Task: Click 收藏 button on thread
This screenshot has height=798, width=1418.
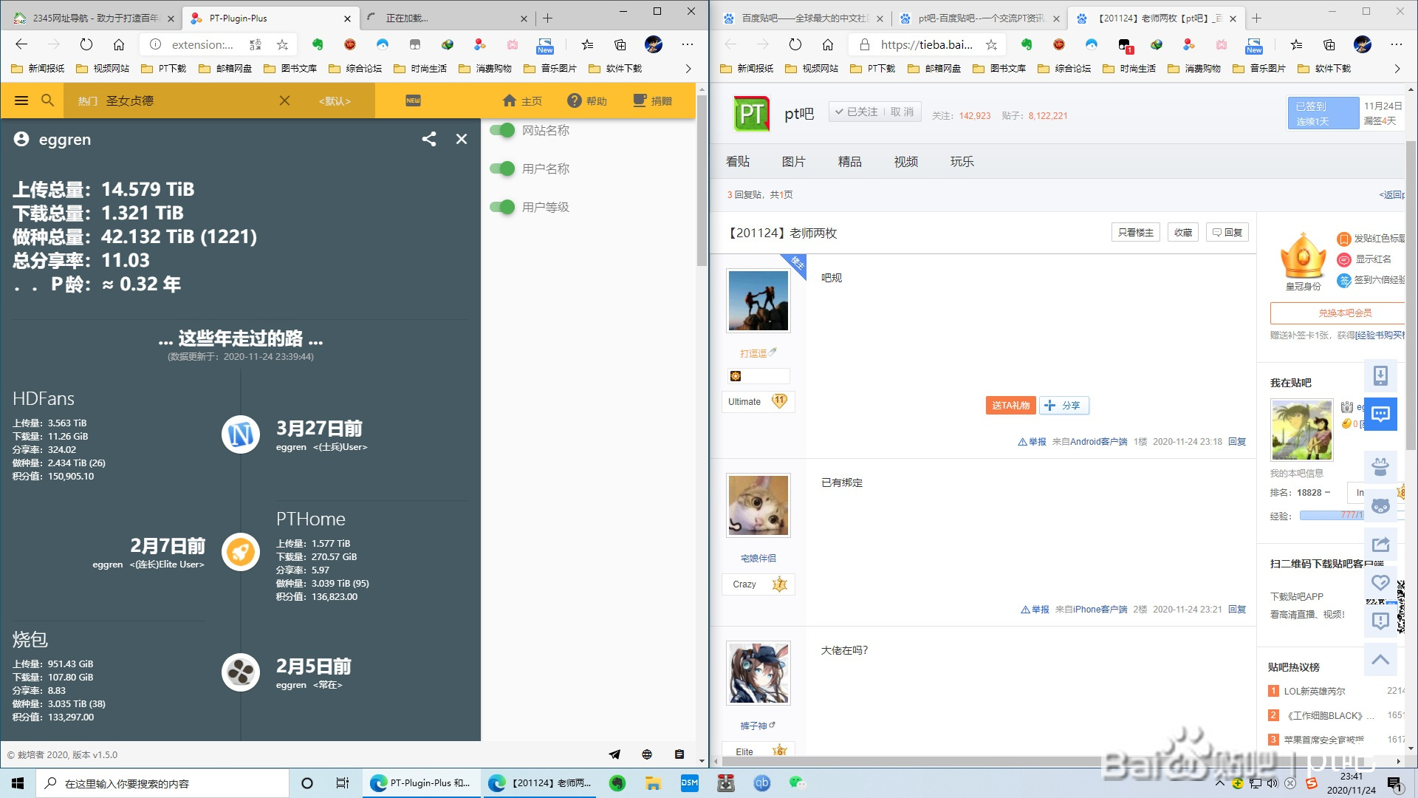Action: click(x=1183, y=232)
